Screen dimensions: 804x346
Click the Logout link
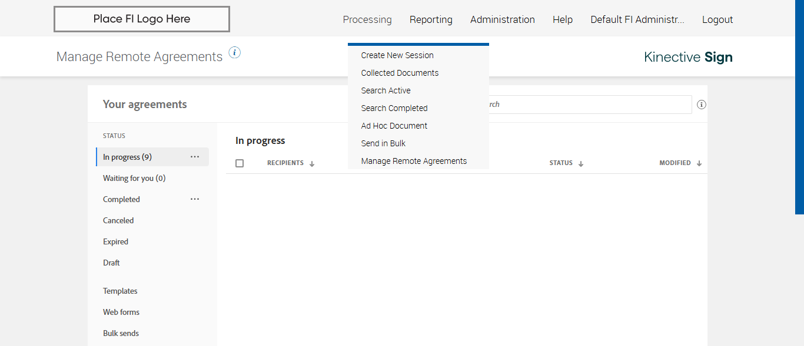pos(717,19)
